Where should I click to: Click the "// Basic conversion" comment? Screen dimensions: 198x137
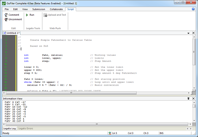click(104, 85)
